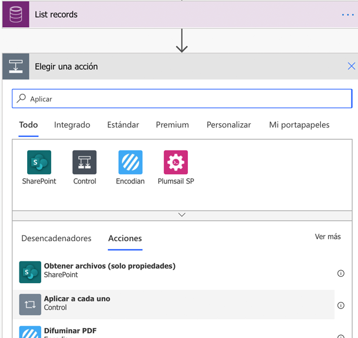Screen dimensions: 358x338
Task: Select the Control connector icon
Action: (84, 162)
